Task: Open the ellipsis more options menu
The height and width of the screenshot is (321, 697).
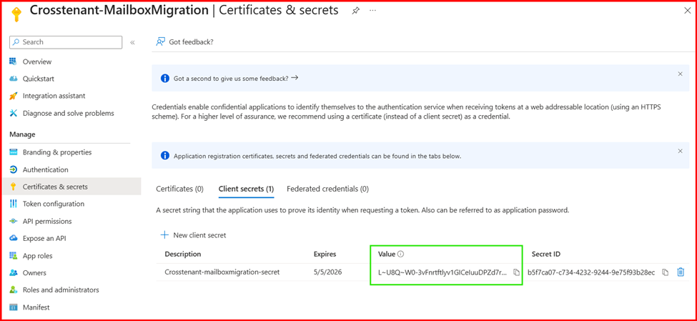Action: point(372,11)
